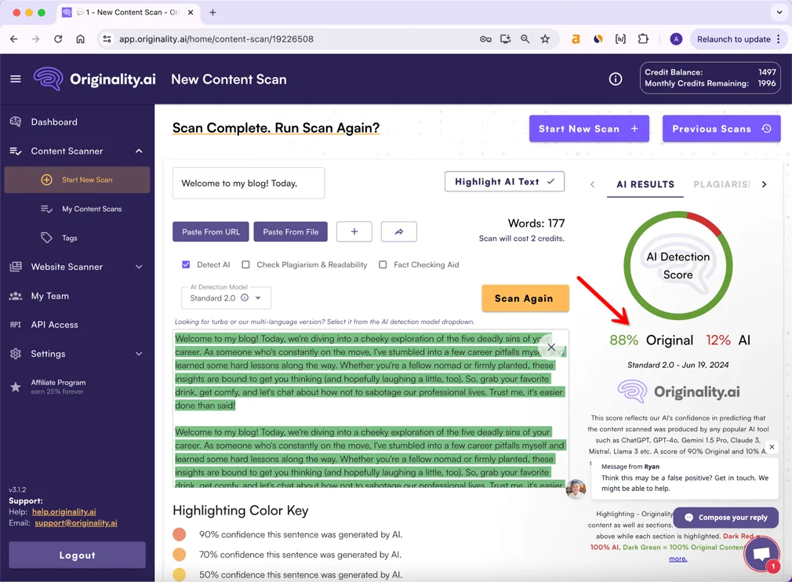The height and width of the screenshot is (582, 792).
Task: Click Compose your reply
Action: pos(726,518)
